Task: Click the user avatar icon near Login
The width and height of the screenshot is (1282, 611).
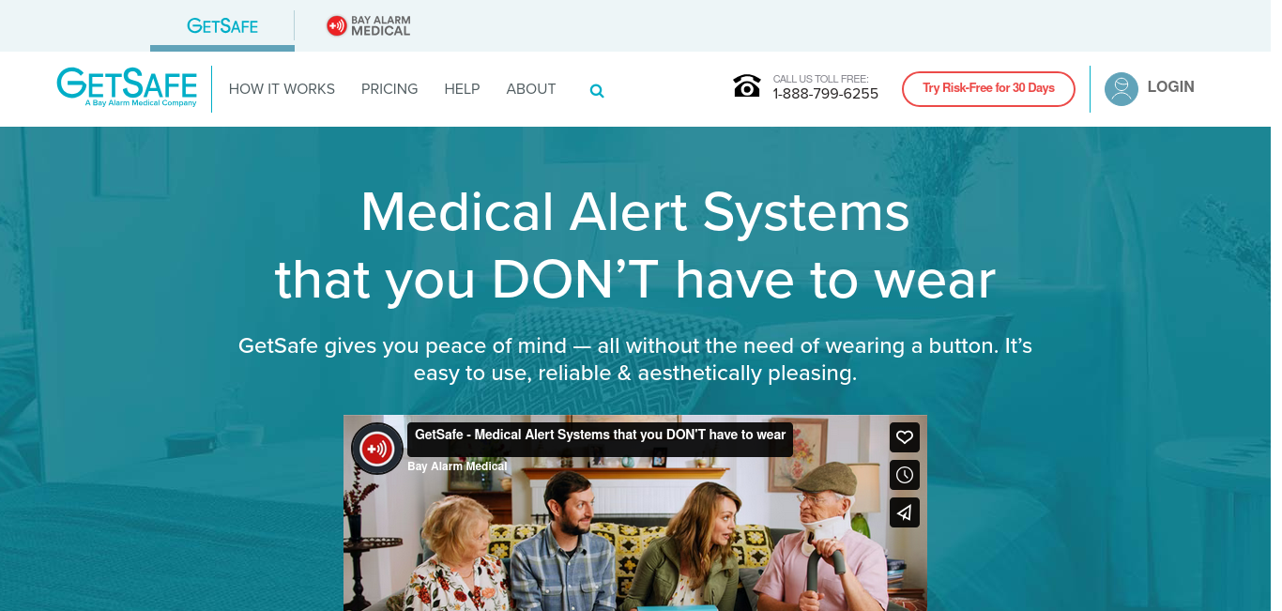Action: click(1121, 89)
